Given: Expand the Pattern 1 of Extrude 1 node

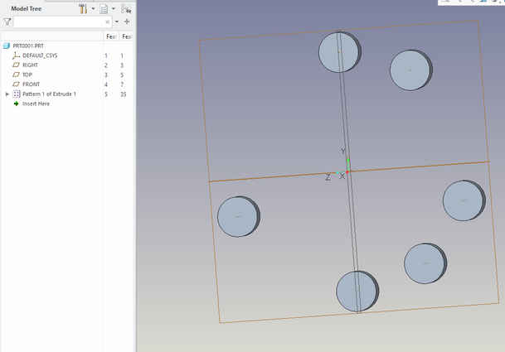Looking at the screenshot, I should (7, 94).
